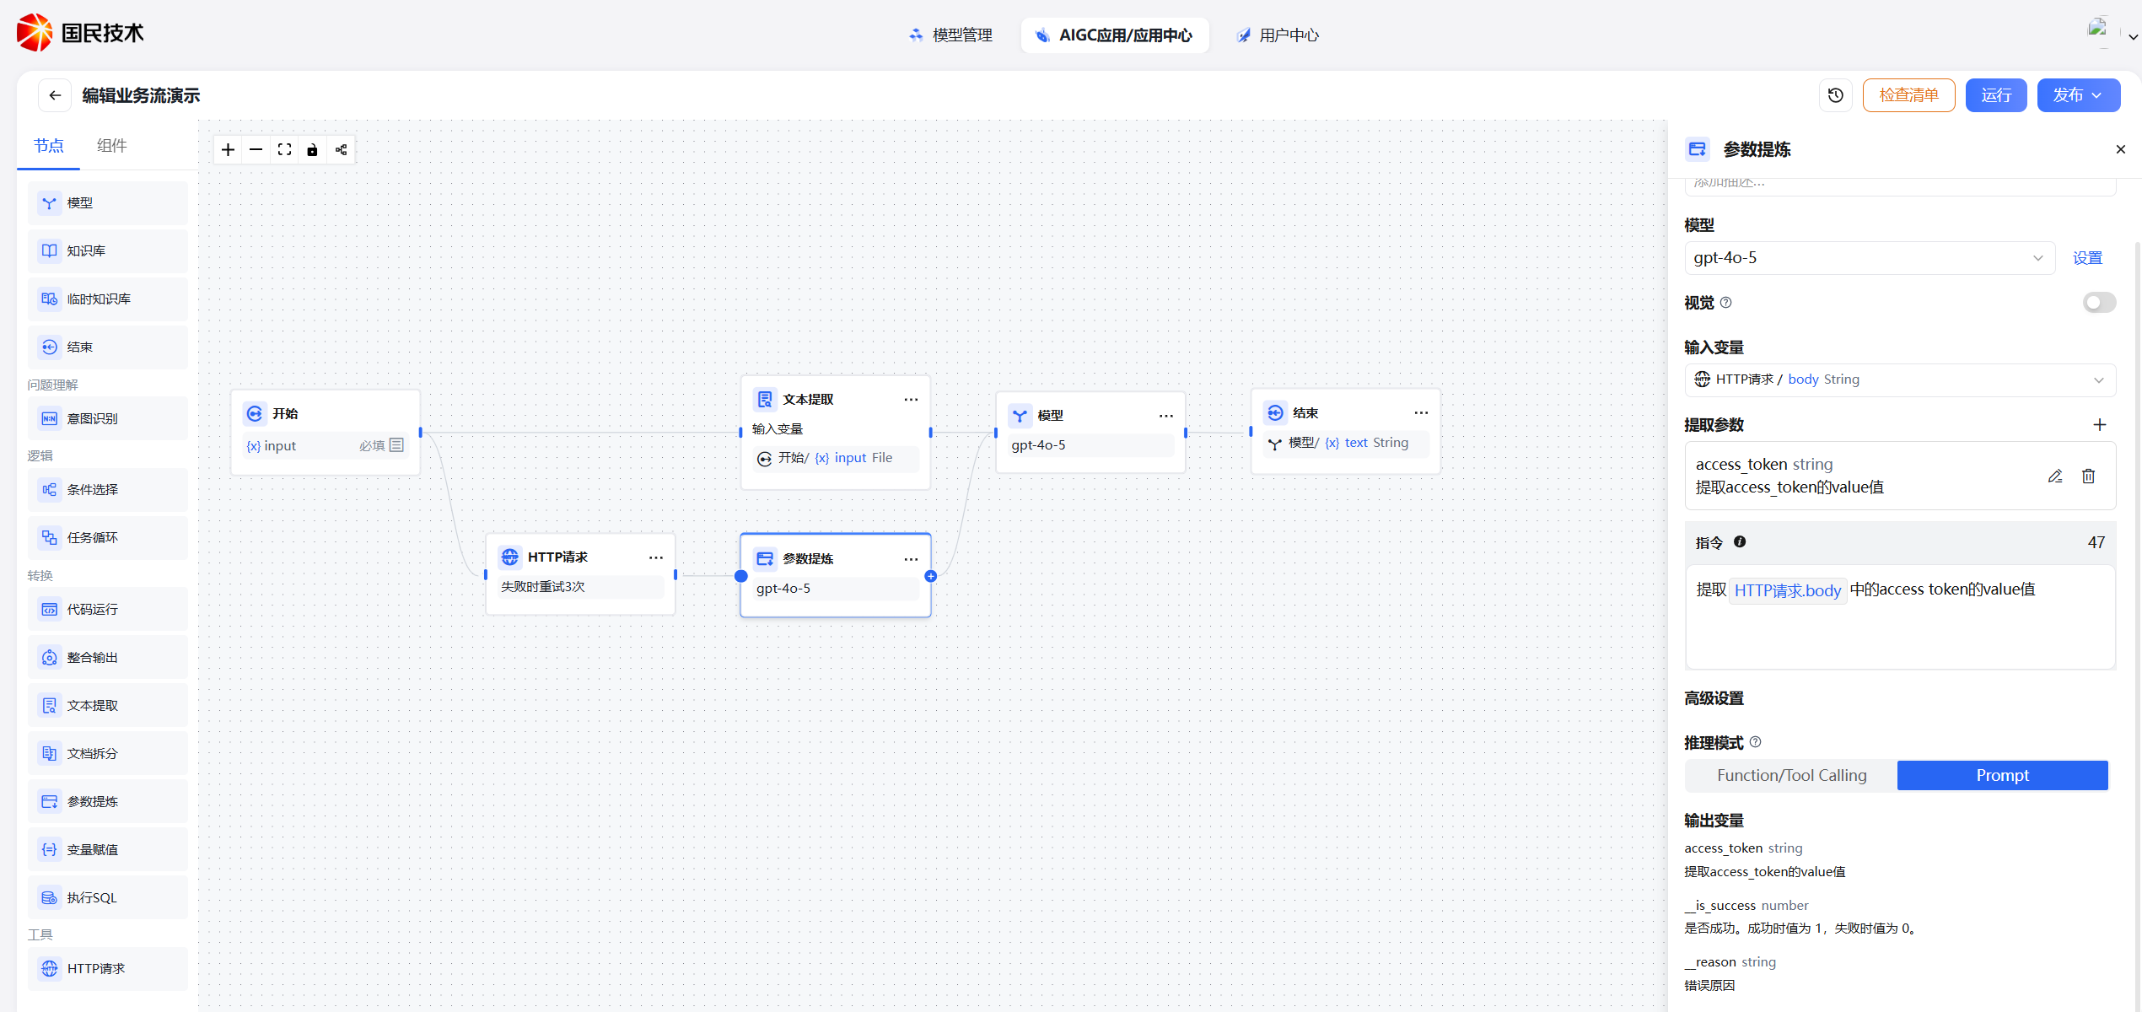Delete the access_token extraction parameter
The width and height of the screenshot is (2142, 1012).
tap(2088, 476)
